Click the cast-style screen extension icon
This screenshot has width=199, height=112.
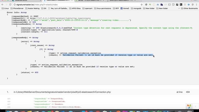click(x=169, y=5)
